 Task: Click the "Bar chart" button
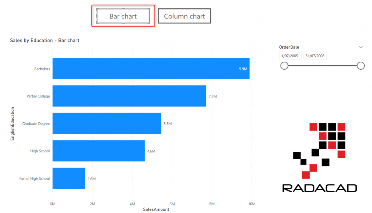coord(123,16)
